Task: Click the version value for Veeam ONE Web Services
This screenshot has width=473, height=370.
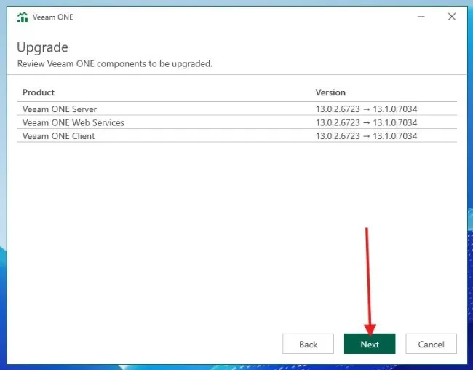Action: 366,122
